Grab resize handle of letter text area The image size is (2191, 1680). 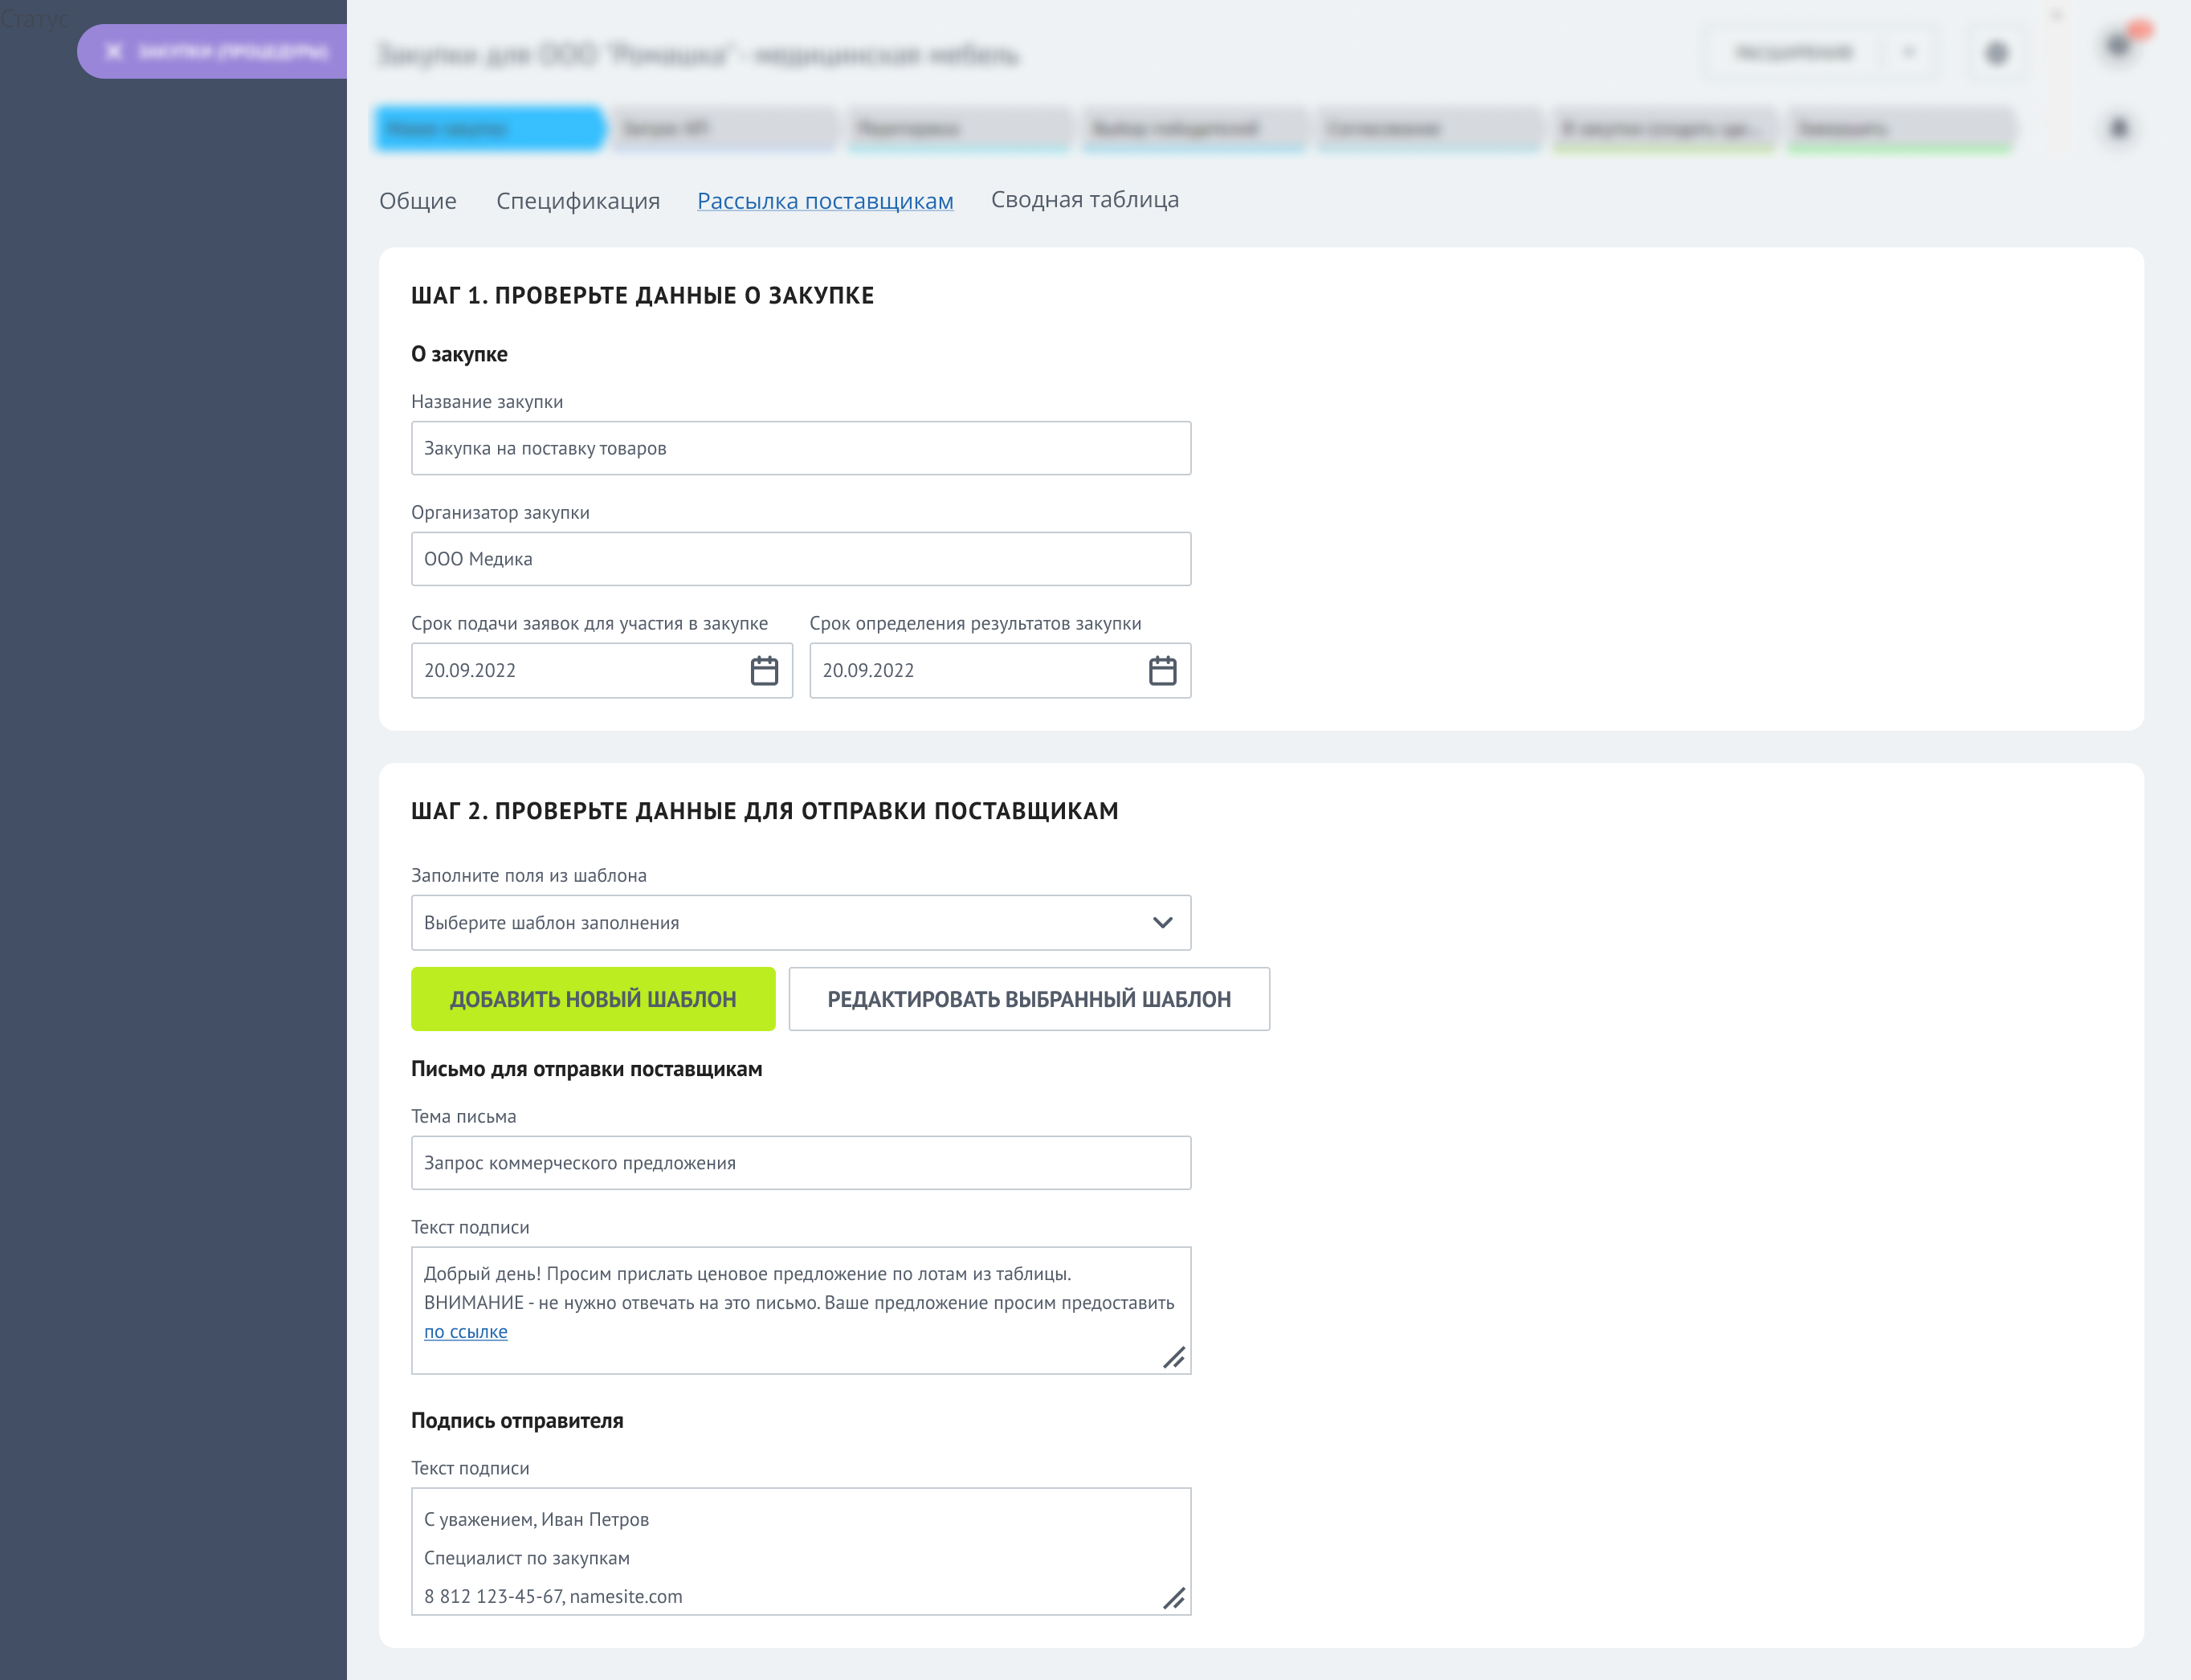pyautogui.click(x=1174, y=1357)
